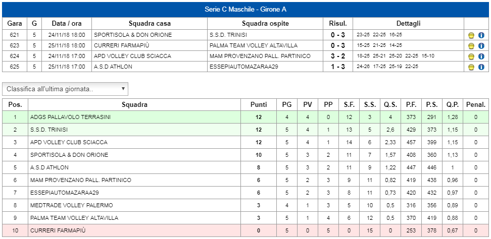Click the Punti column header
Viewport: 491px width, 239px height.
(x=259, y=105)
